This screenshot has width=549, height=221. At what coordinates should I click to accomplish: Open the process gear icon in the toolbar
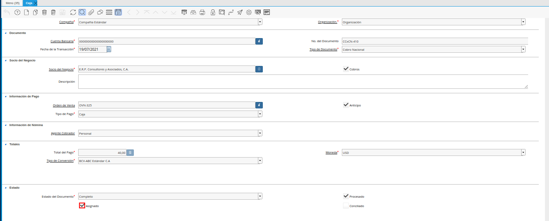[249, 12]
